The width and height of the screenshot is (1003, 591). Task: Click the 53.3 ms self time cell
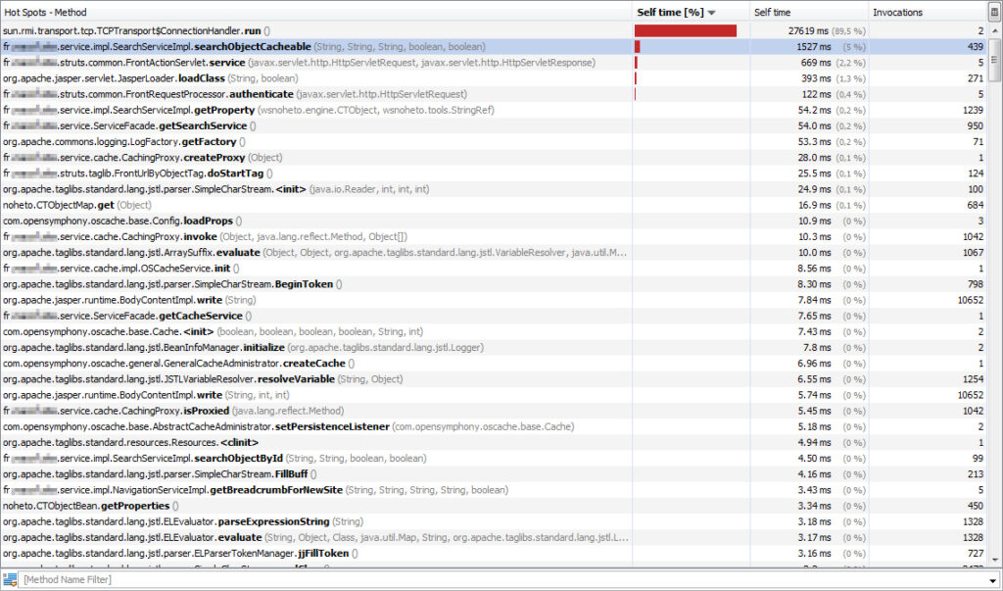pos(809,141)
